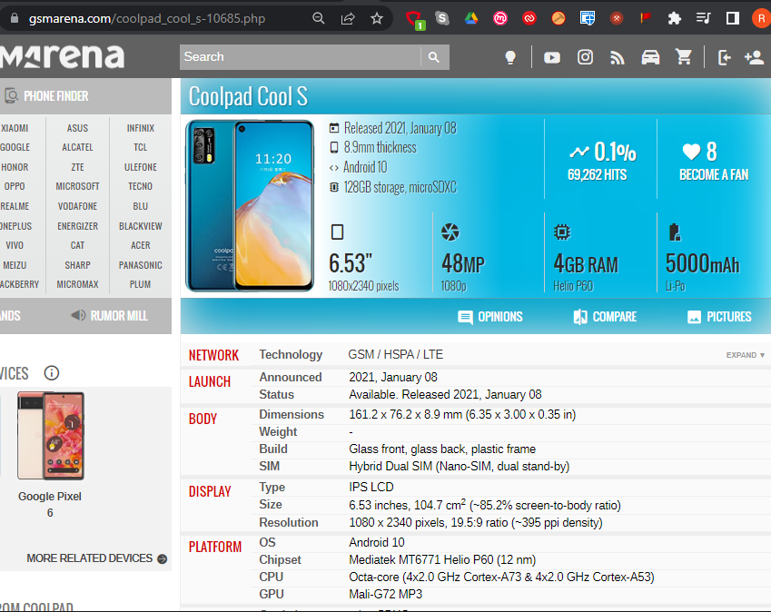771x612 pixels.
Task: Open GSMArena's Instagram icon
Action: pos(585,57)
